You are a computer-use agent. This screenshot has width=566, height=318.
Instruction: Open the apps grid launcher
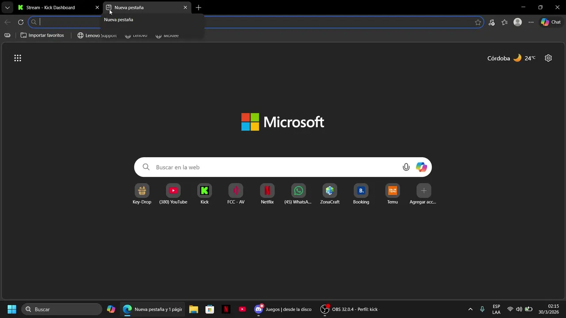pos(18,58)
